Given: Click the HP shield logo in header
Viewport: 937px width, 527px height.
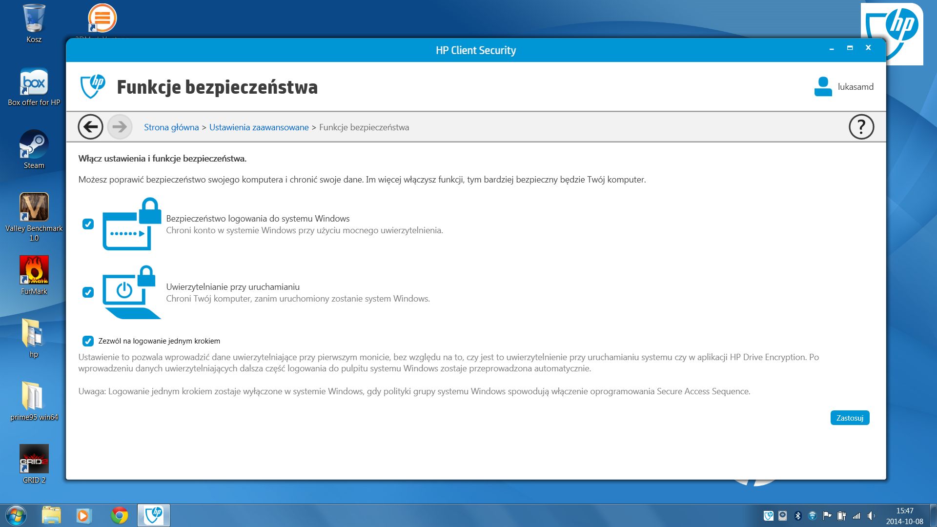Looking at the screenshot, I should (93, 87).
